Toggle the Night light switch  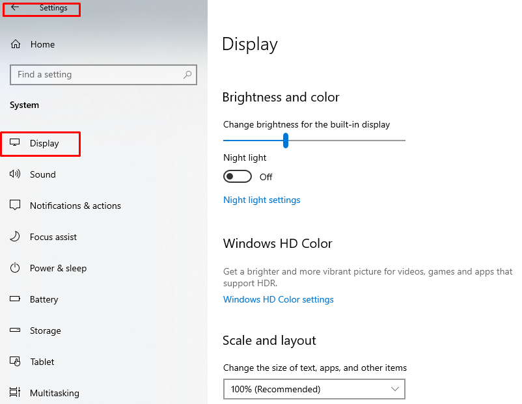[x=238, y=176]
